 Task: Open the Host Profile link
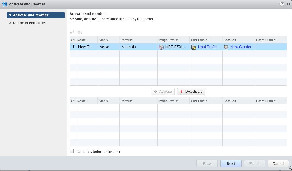pyautogui.click(x=207, y=47)
